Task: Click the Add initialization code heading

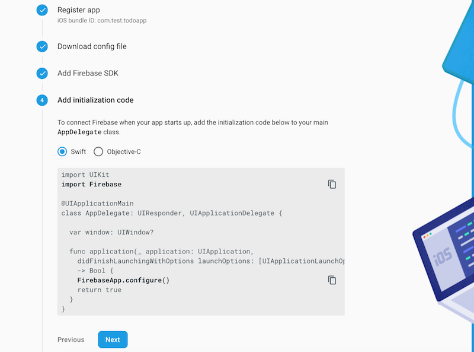Action: click(x=95, y=100)
